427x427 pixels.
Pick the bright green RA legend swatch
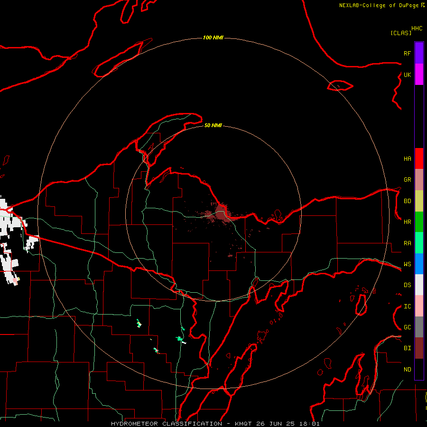tap(419, 243)
